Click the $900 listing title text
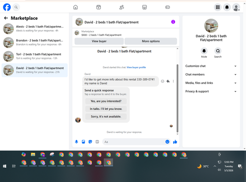 101,35
